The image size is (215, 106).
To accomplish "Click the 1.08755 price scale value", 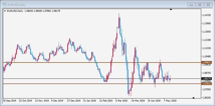I will (206, 73).
